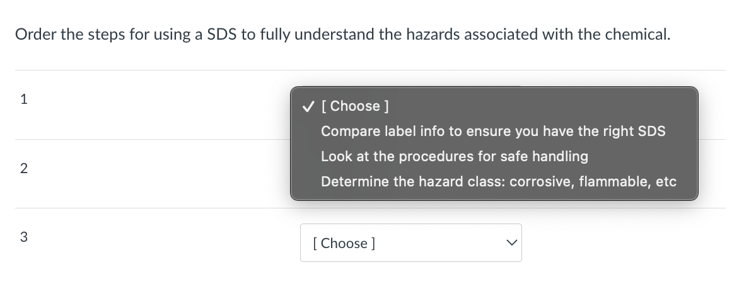Select "Compare label info" from the open menu
744x289 pixels.
point(492,132)
